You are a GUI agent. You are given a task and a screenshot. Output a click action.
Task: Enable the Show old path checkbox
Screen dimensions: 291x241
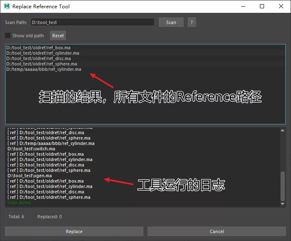click(x=7, y=36)
